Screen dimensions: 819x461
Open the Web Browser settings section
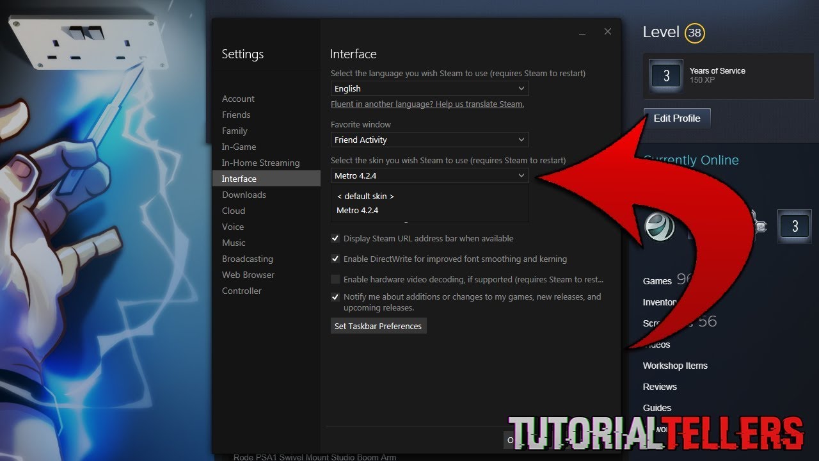tap(248, 275)
